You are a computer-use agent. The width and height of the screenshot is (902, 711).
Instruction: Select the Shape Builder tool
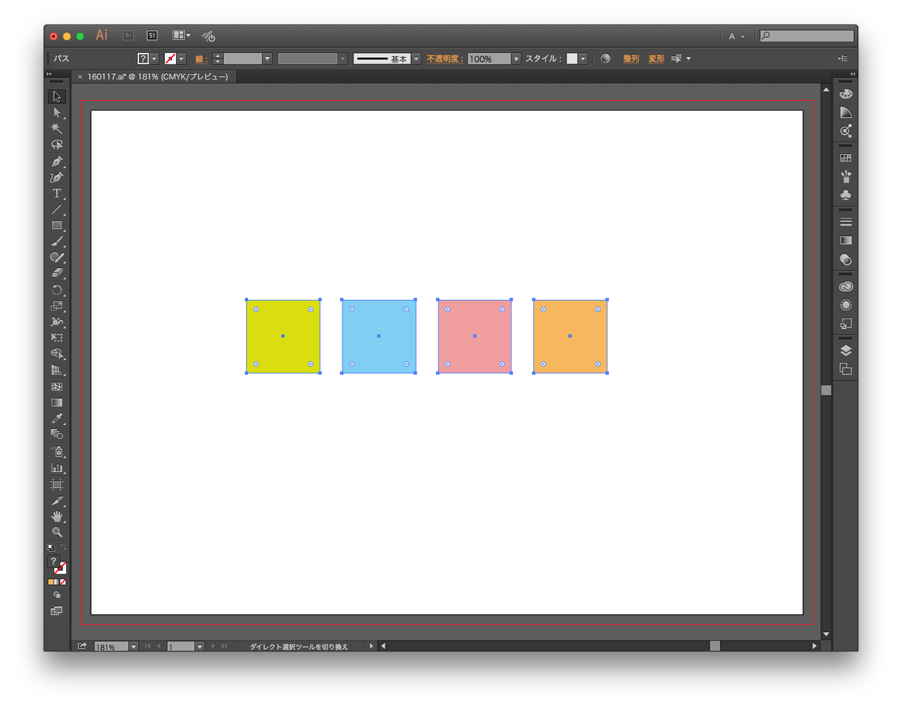[x=57, y=354]
